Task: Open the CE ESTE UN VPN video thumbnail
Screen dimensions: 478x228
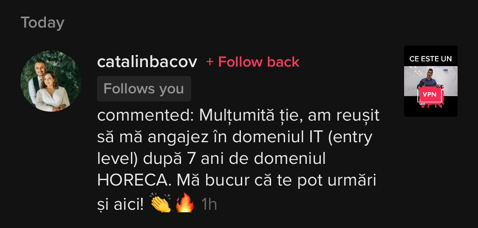Action: click(431, 81)
